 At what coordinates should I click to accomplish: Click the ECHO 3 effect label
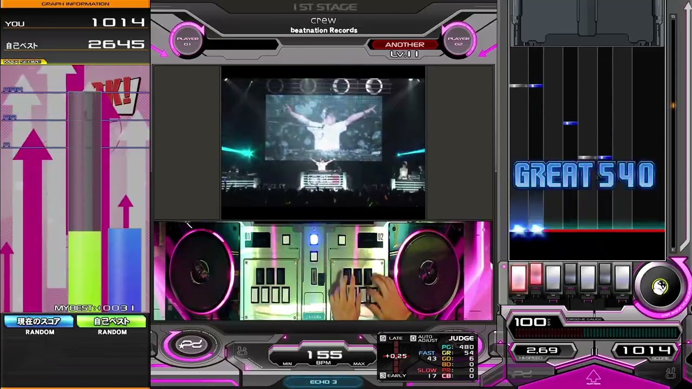coord(323,382)
